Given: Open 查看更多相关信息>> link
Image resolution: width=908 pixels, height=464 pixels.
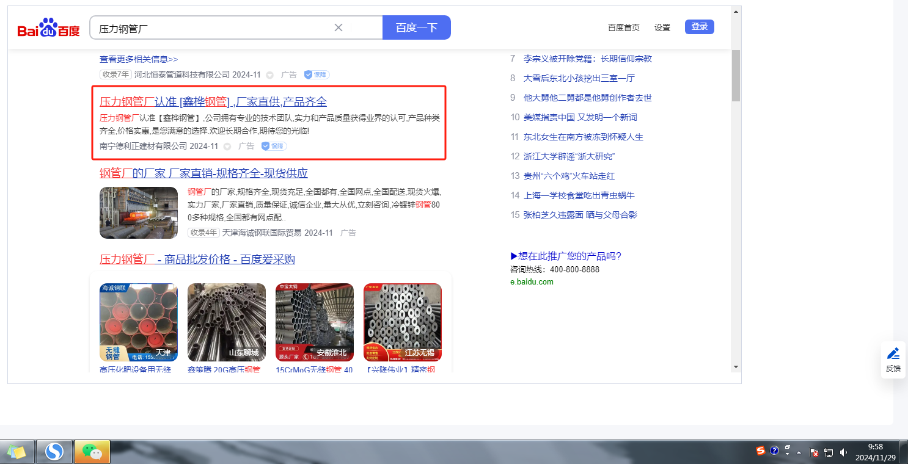Looking at the screenshot, I should click(139, 59).
